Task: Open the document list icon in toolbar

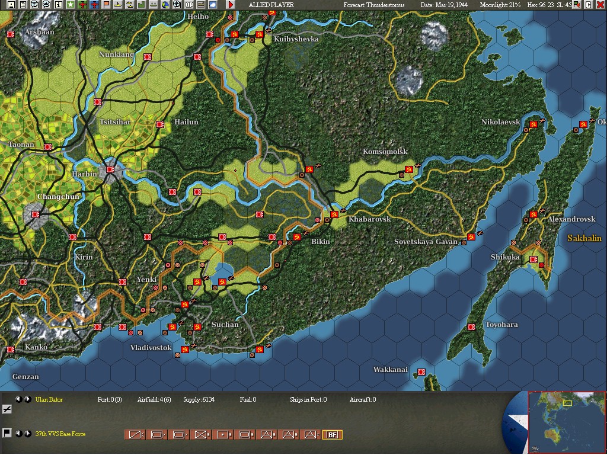Action: point(23,5)
